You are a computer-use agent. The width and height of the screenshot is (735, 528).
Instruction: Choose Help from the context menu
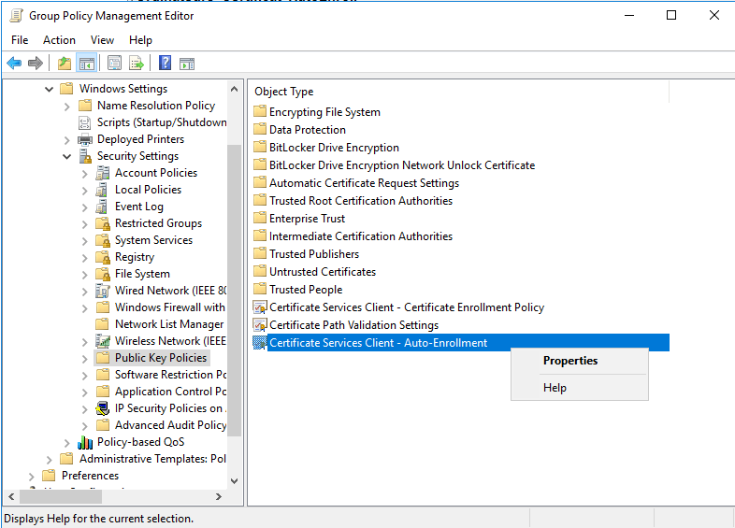point(555,388)
